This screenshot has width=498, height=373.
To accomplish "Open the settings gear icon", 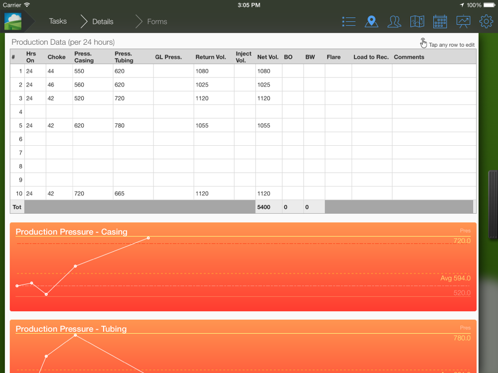I will click(x=486, y=21).
